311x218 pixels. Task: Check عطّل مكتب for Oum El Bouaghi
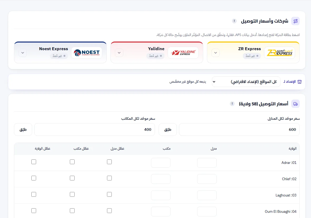coord(72,211)
